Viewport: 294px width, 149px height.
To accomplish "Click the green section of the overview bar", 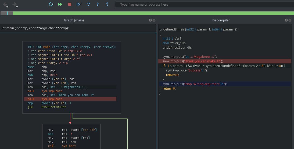I will point(153,13).
